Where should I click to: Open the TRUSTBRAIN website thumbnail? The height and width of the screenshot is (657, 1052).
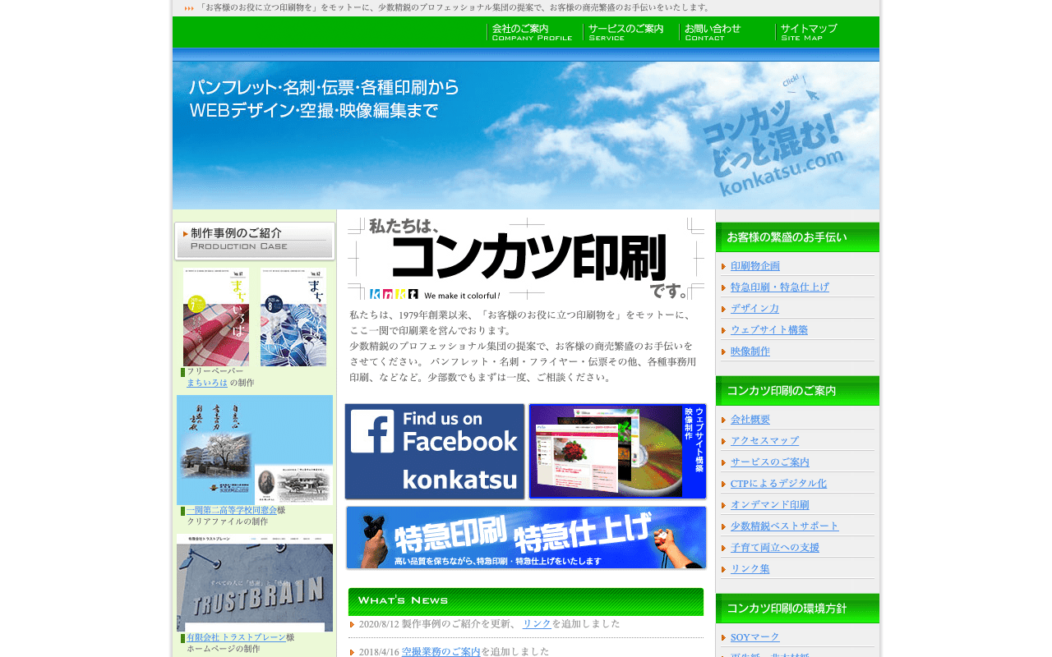pos(255,582)
